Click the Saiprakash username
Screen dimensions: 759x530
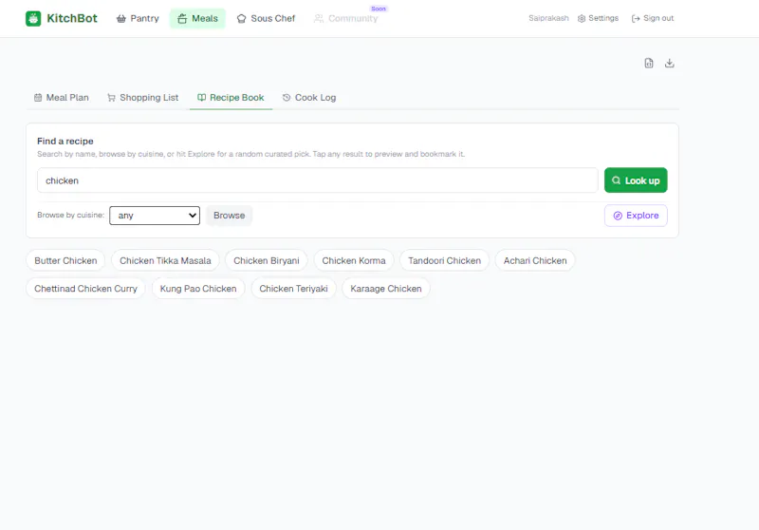pos(548,18)
